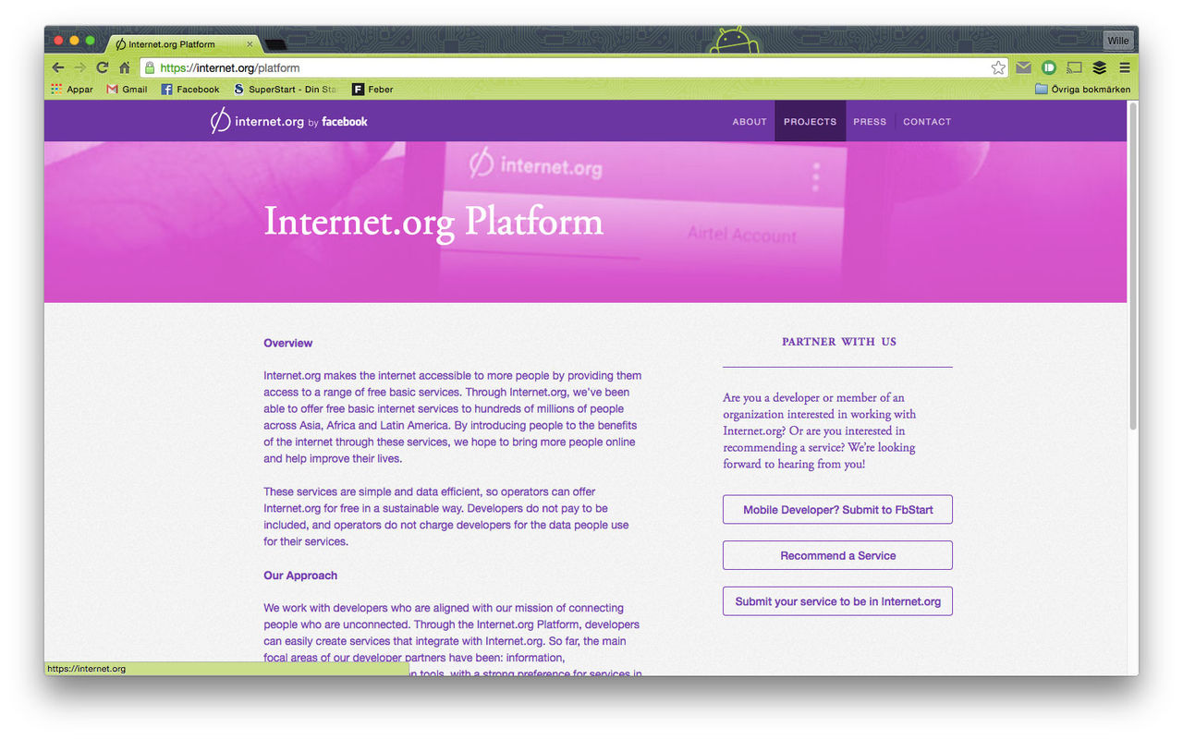Open the CONTACT navigation item
1183x739 pixels.
927,122
